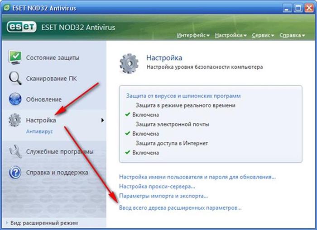Open the Сервис dropdown menu
Viewport: 317px width, 230px height.
(263, 35)
